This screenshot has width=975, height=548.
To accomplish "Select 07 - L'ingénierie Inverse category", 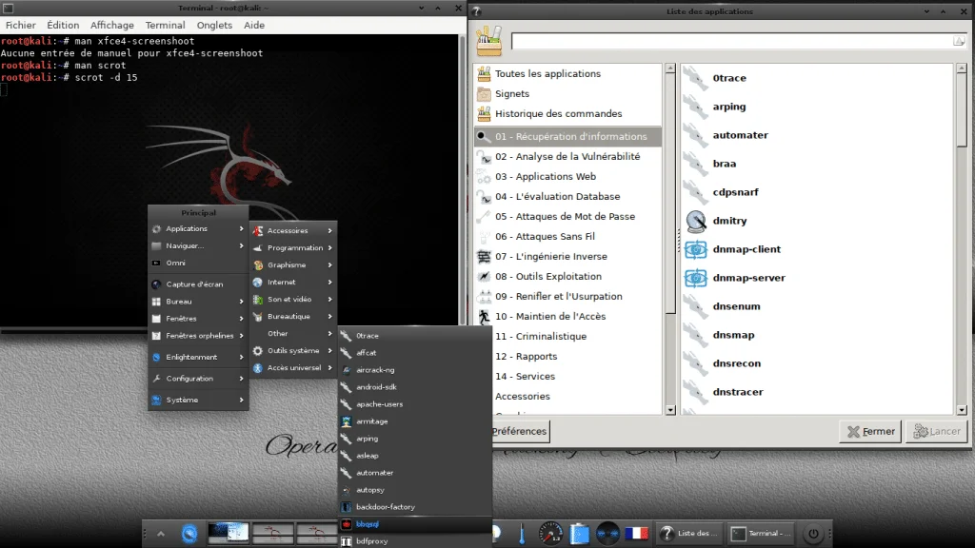I will point(568,257).
